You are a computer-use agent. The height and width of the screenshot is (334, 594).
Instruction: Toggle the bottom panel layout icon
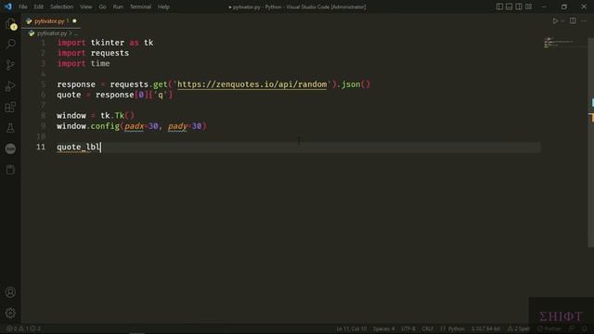[510, 6]
